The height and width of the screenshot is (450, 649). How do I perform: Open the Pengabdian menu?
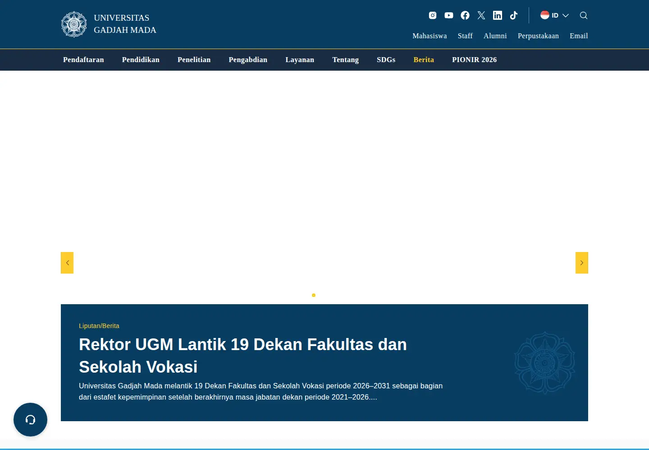click(248, 60)
